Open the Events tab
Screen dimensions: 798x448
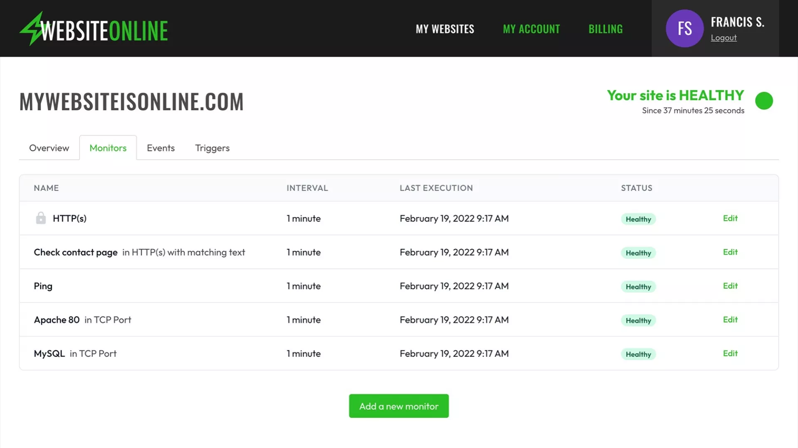(x=160, y=148)
